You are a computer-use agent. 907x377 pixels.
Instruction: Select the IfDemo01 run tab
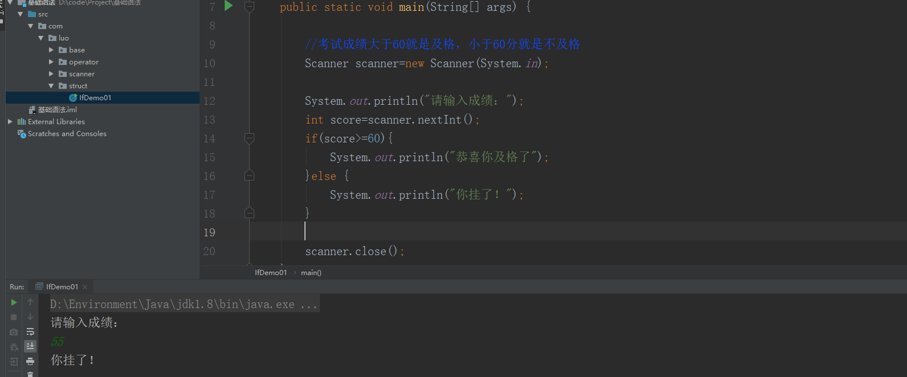[62, 287]
